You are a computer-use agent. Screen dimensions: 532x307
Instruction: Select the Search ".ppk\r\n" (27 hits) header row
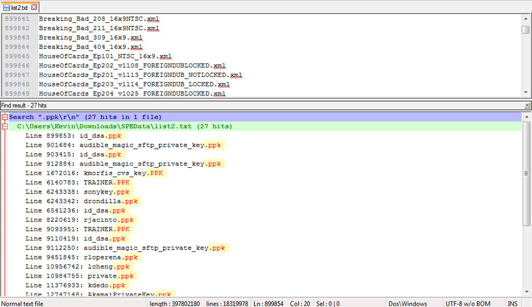(x=265, y=117)
